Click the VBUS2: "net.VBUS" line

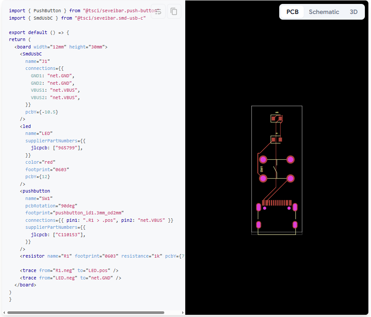tap(55, 97)
